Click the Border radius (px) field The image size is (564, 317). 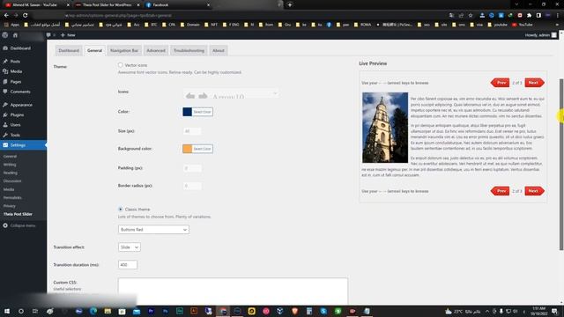coord(192,186)
